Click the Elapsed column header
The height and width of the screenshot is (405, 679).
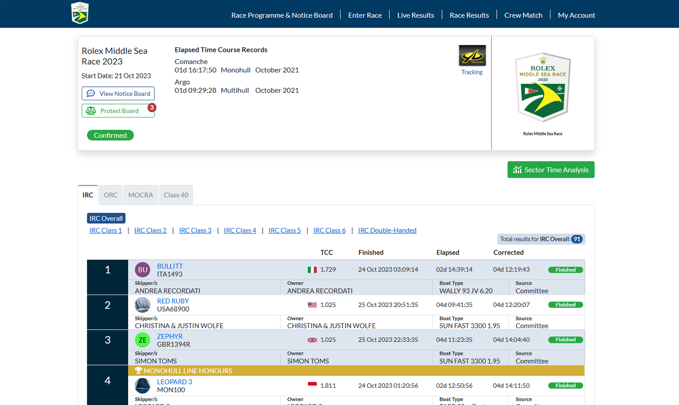click(x=448, y=252)
